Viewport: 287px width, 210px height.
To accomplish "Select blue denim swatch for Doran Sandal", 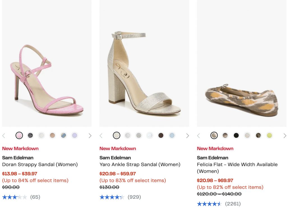I will [63, 136].
